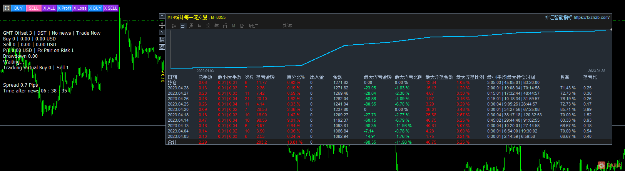625x171 pixels.
Task: Click the 胜率 column header
Action: 565,77
